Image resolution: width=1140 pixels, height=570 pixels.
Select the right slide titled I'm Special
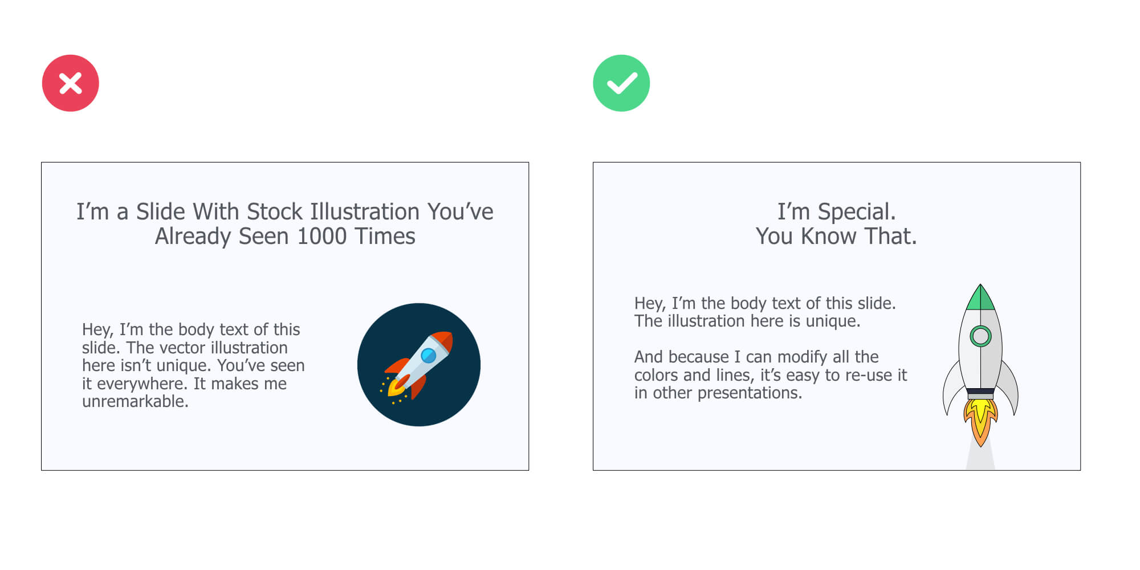(837, 316)
